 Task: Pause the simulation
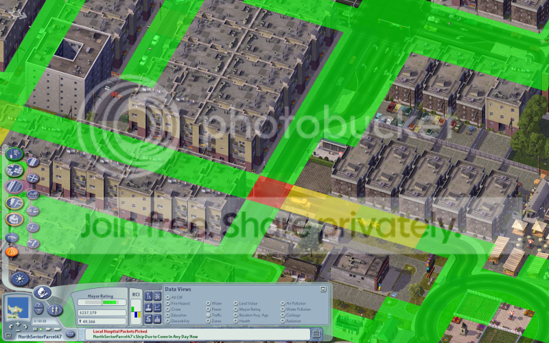[x=35, y=329]
